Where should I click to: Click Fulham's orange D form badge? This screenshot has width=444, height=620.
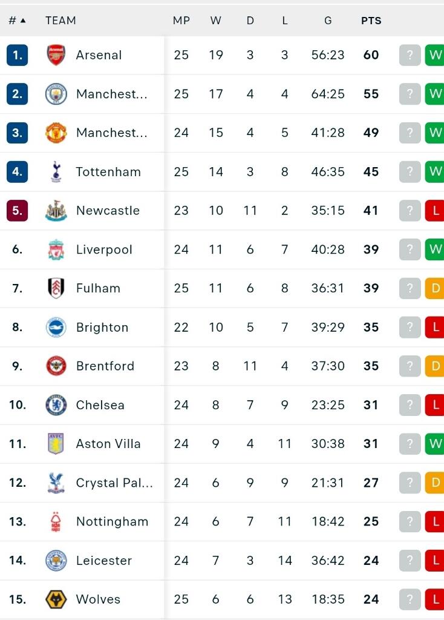[x=435, y=288]
